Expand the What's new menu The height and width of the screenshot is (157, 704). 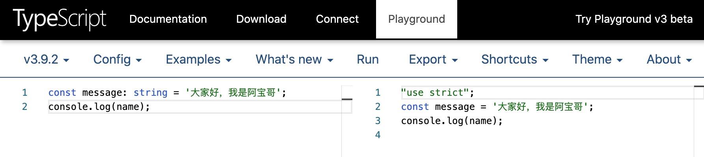[x=294, y=59]
